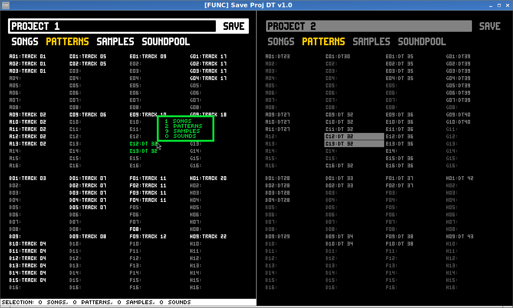
Task: Select pattern A01:TRACK 01 in Project 1
Action: coord(28,56)
